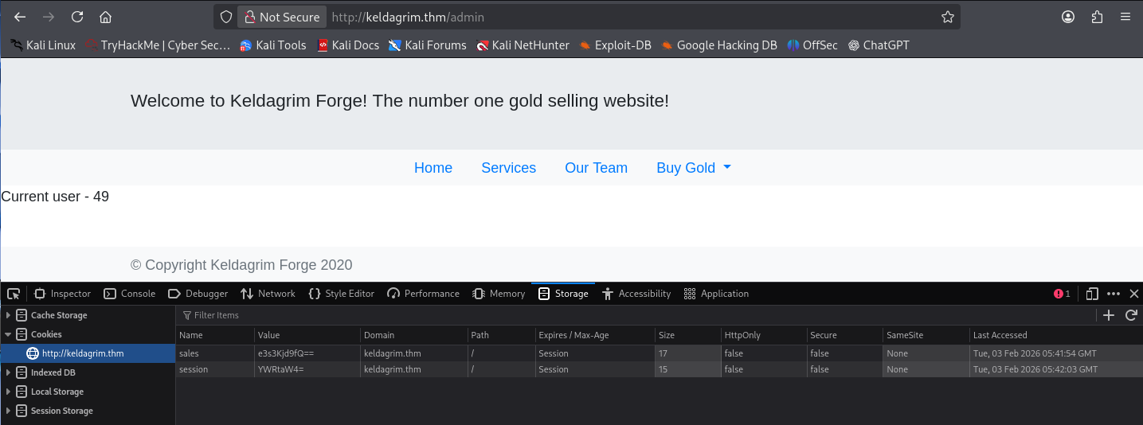Switch to the Console tab
1143x425 pixels.
pyautogui.click(x=130, y=294)
